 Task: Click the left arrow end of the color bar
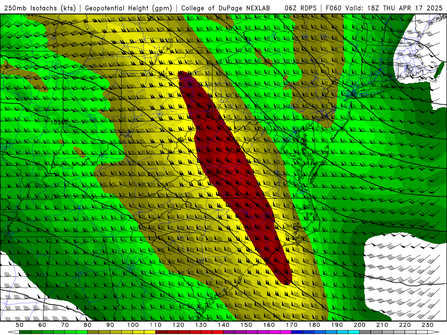[13, 332]
